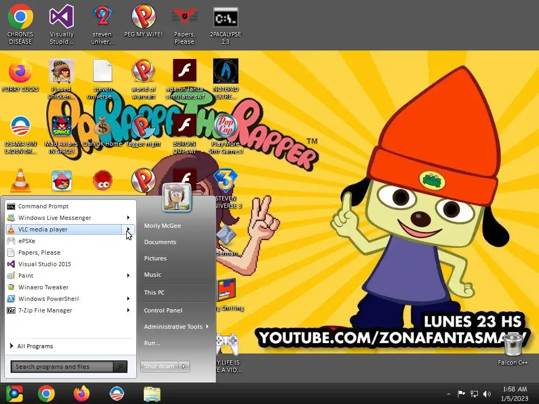Launch ePSXe from the Start menu
This screenshot has width=539, height=404.
pyautogui.click(x=70, y=241)
